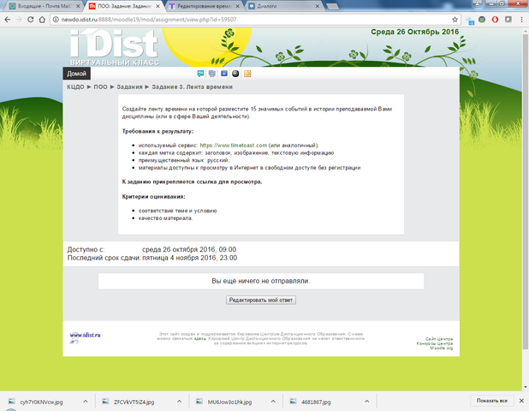Image resolution: width=529 pixels, height=411 pixels.
Task: Switch to Диалоги tab
Action: click(283, 6)
